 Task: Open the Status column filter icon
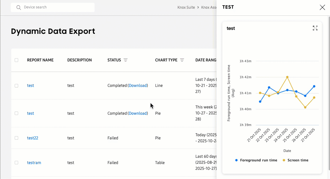[x=126, y=60]
